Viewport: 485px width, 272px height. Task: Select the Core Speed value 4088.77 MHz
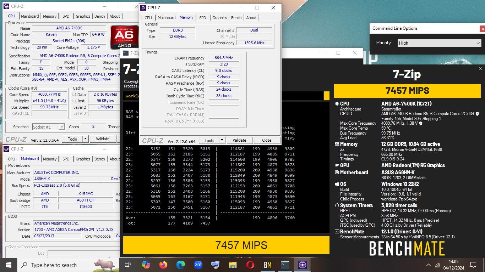pos(49,94)
